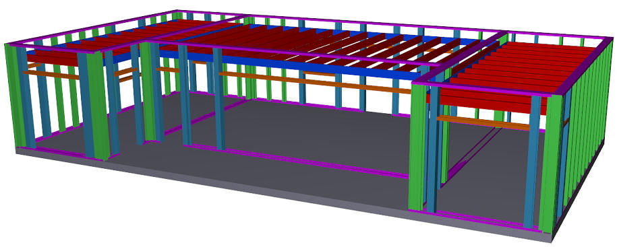619x247 pixels.
Task: Click green post left of the wide opening
Action: click(x=418, y=147)
